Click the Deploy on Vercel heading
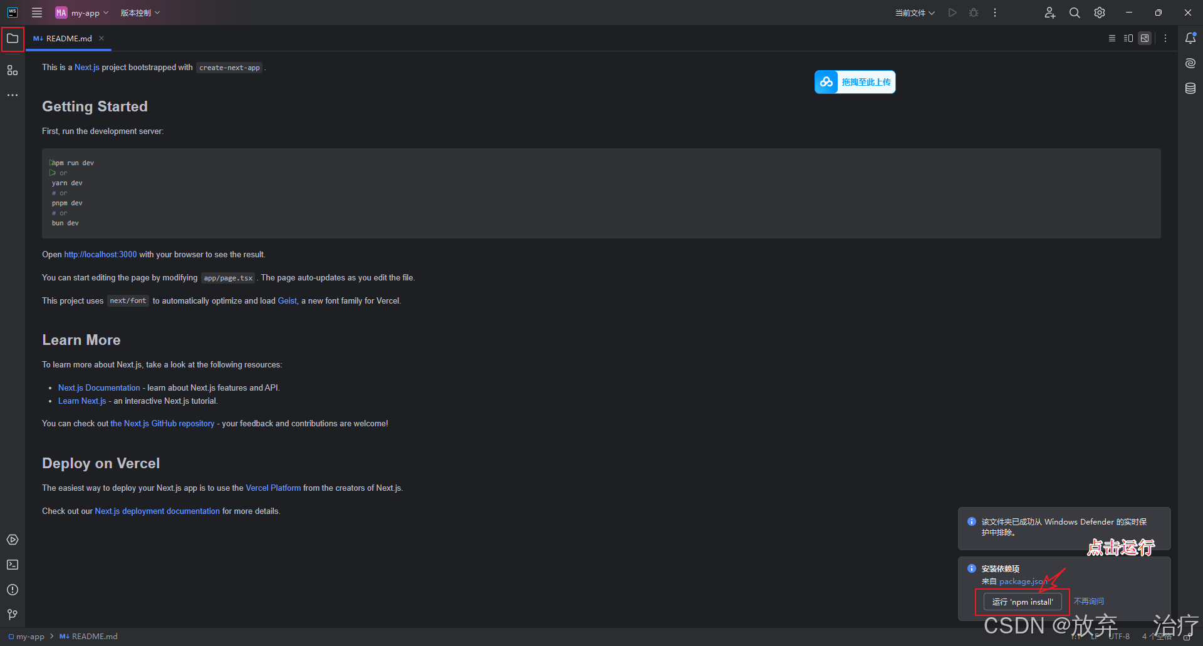The height and width of the screenshot is (646, 1203). point(101,463)
